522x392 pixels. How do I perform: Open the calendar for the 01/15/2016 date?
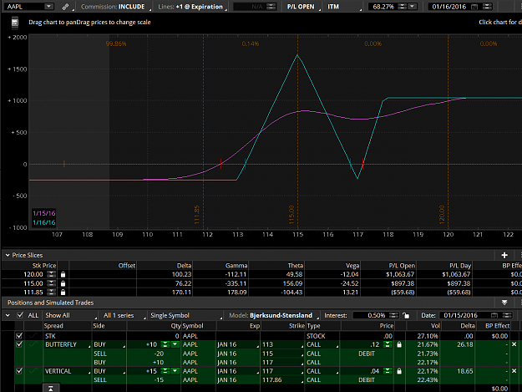click(x=494, y=315)
